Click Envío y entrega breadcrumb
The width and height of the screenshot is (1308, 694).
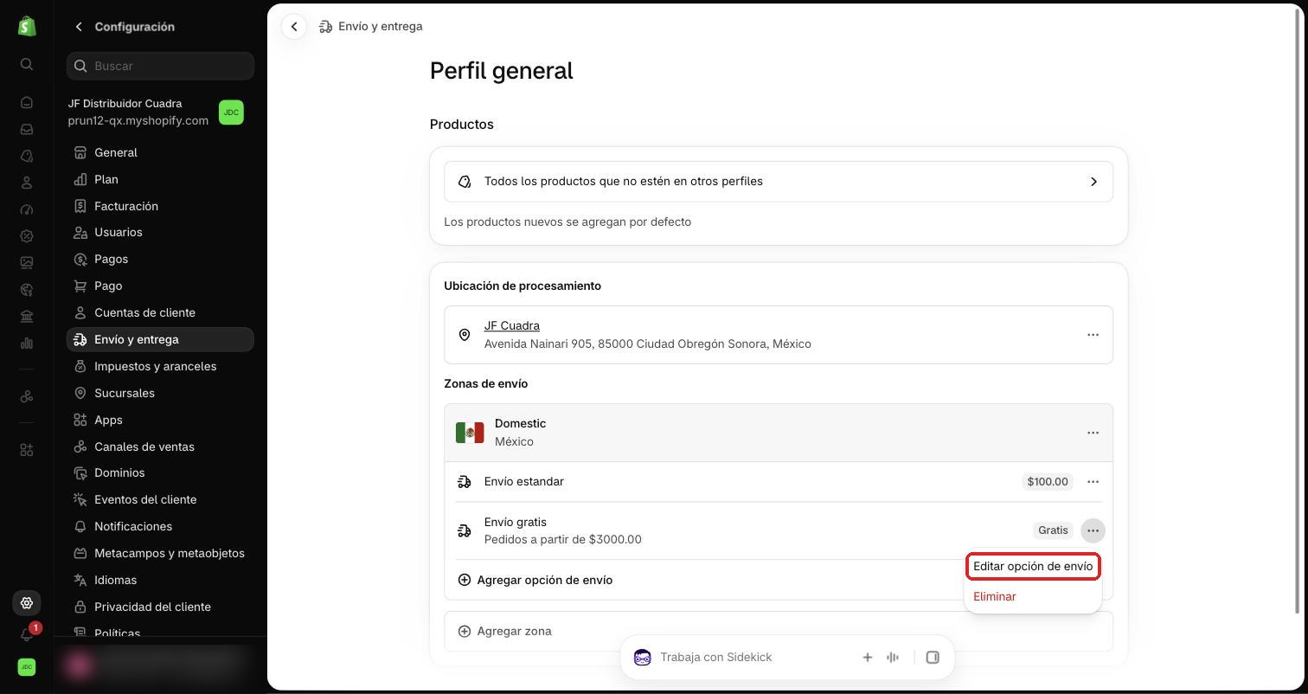[371, 27]
